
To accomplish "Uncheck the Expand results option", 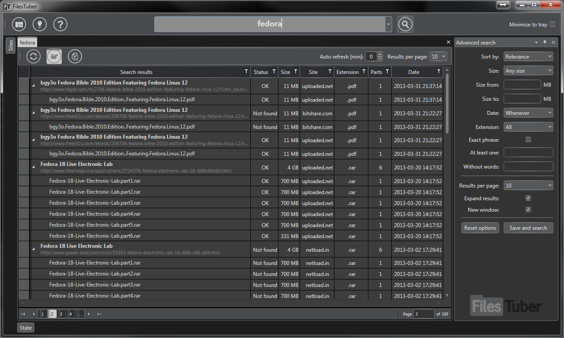I will coord(528,198).
